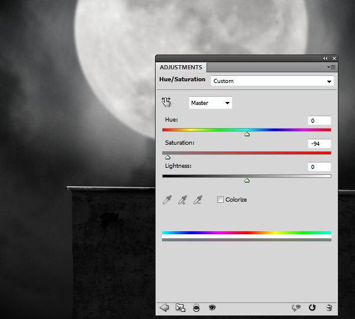The height and width of the screenshot is (319, 355).
Task: Open Adjustments panel flyout menu
Action: click(x=331, y=68)
